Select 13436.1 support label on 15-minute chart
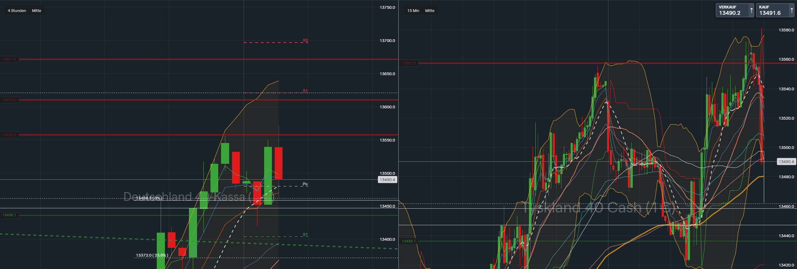This screenshot has width=797, height=269. click(409, 241)
